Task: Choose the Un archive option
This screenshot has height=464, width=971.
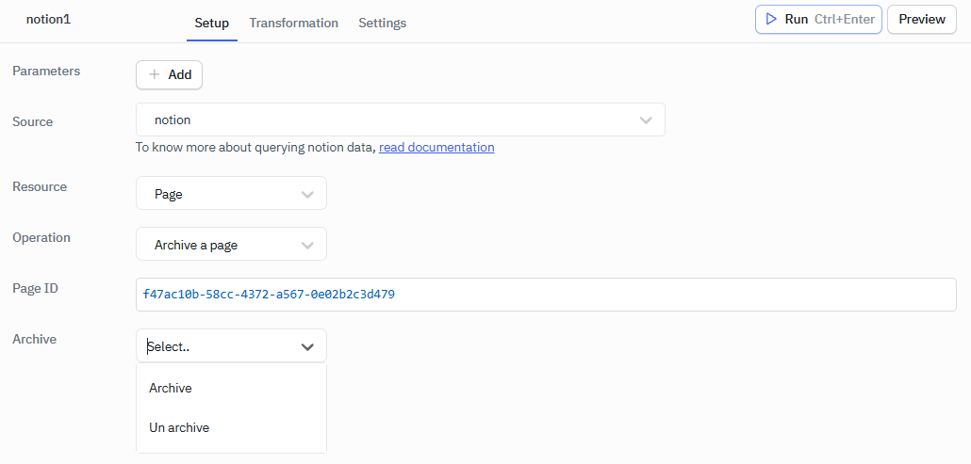Action: 179,427
